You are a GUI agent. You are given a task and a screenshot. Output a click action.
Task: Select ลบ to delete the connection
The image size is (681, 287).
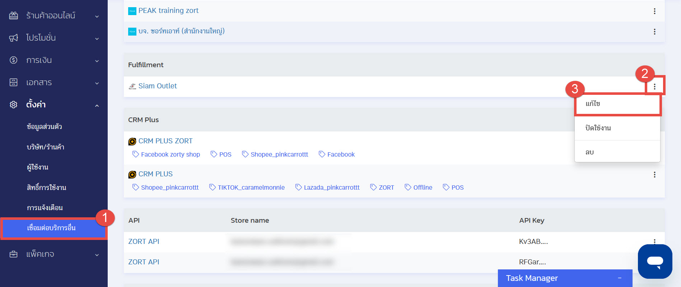pos(589,152)
